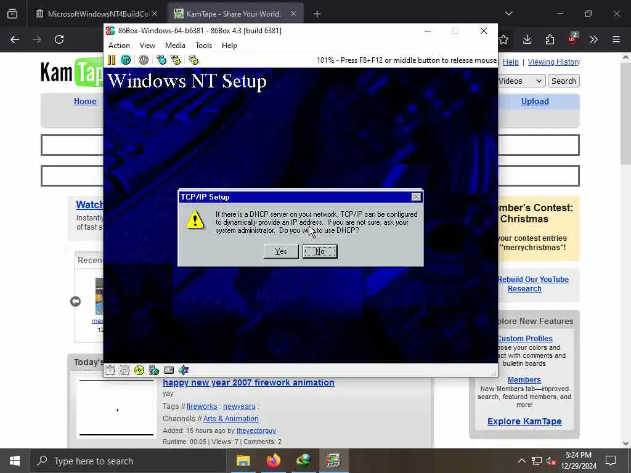Switch to MicrosoftWindowsNT4BuildCo browser tab
The image size is (631, 473).
tap(97, 14)
